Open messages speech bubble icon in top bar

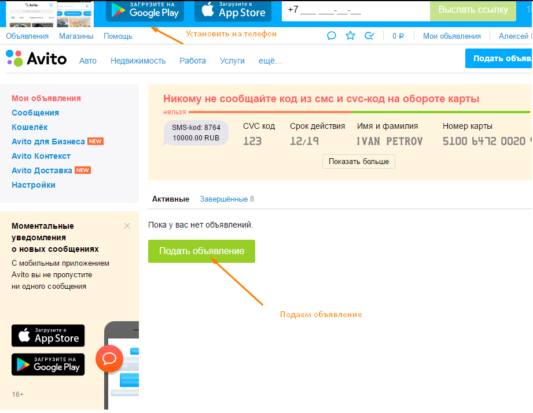[x=332, y=36]
